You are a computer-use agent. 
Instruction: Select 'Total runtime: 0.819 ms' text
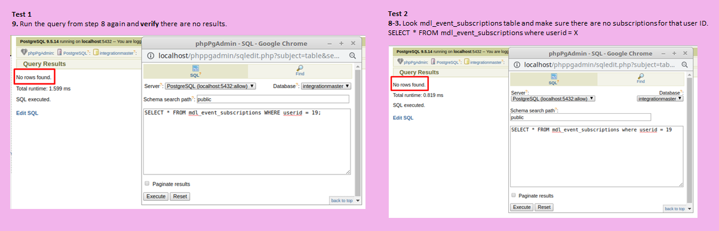418,95
